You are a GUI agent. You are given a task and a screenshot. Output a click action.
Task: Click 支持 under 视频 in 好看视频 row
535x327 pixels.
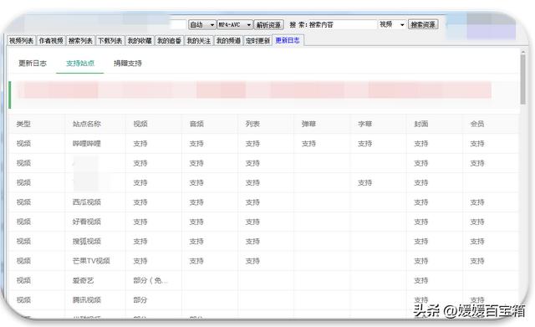140,222
